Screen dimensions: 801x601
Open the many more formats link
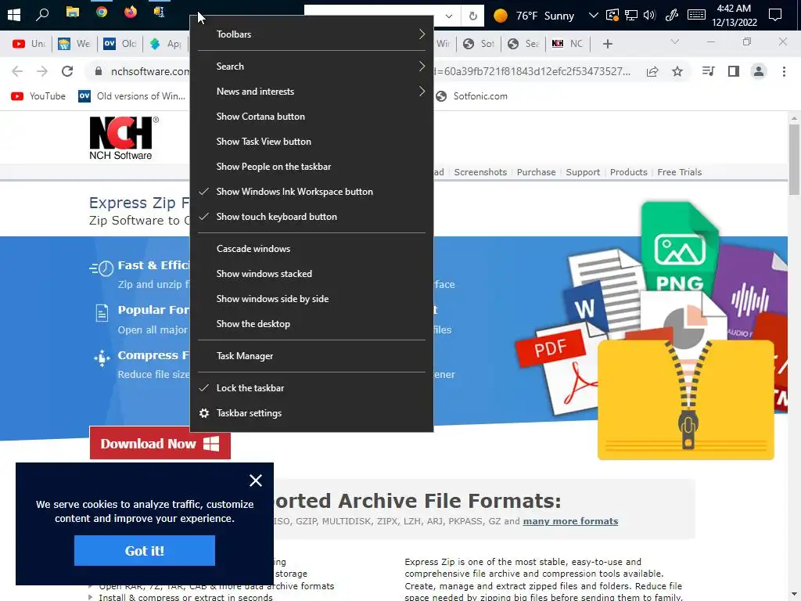pos(570,521)
